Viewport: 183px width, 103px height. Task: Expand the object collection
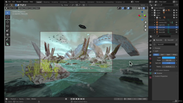pos(152,10)
